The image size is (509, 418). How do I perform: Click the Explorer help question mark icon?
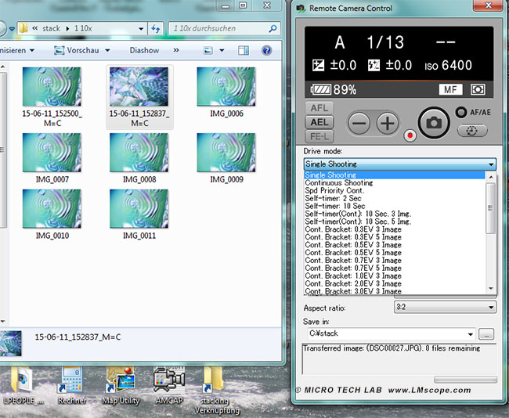266,51
